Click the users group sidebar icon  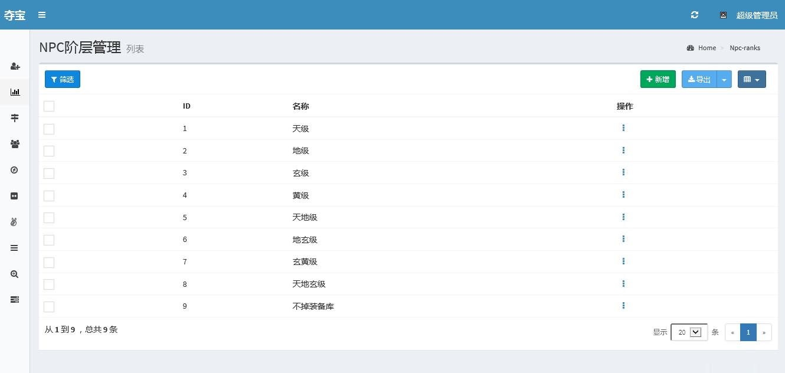pyautogui.click(x=15, y=143)
